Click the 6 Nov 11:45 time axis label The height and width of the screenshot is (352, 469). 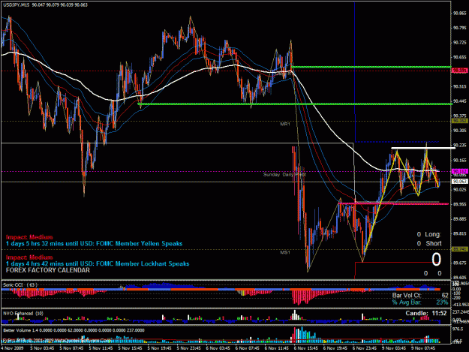[x=276, y=348]
